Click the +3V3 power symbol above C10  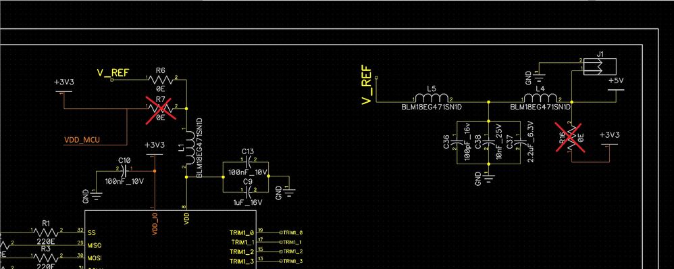pyautogui.click(x=154, y=149)
